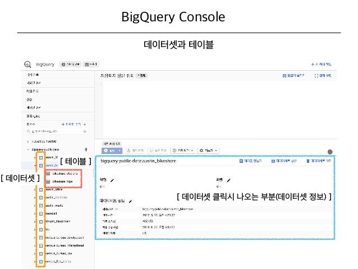Click the austin_crime dataset icon
This screenshot has width=358, height=269.
click(41, 189)
